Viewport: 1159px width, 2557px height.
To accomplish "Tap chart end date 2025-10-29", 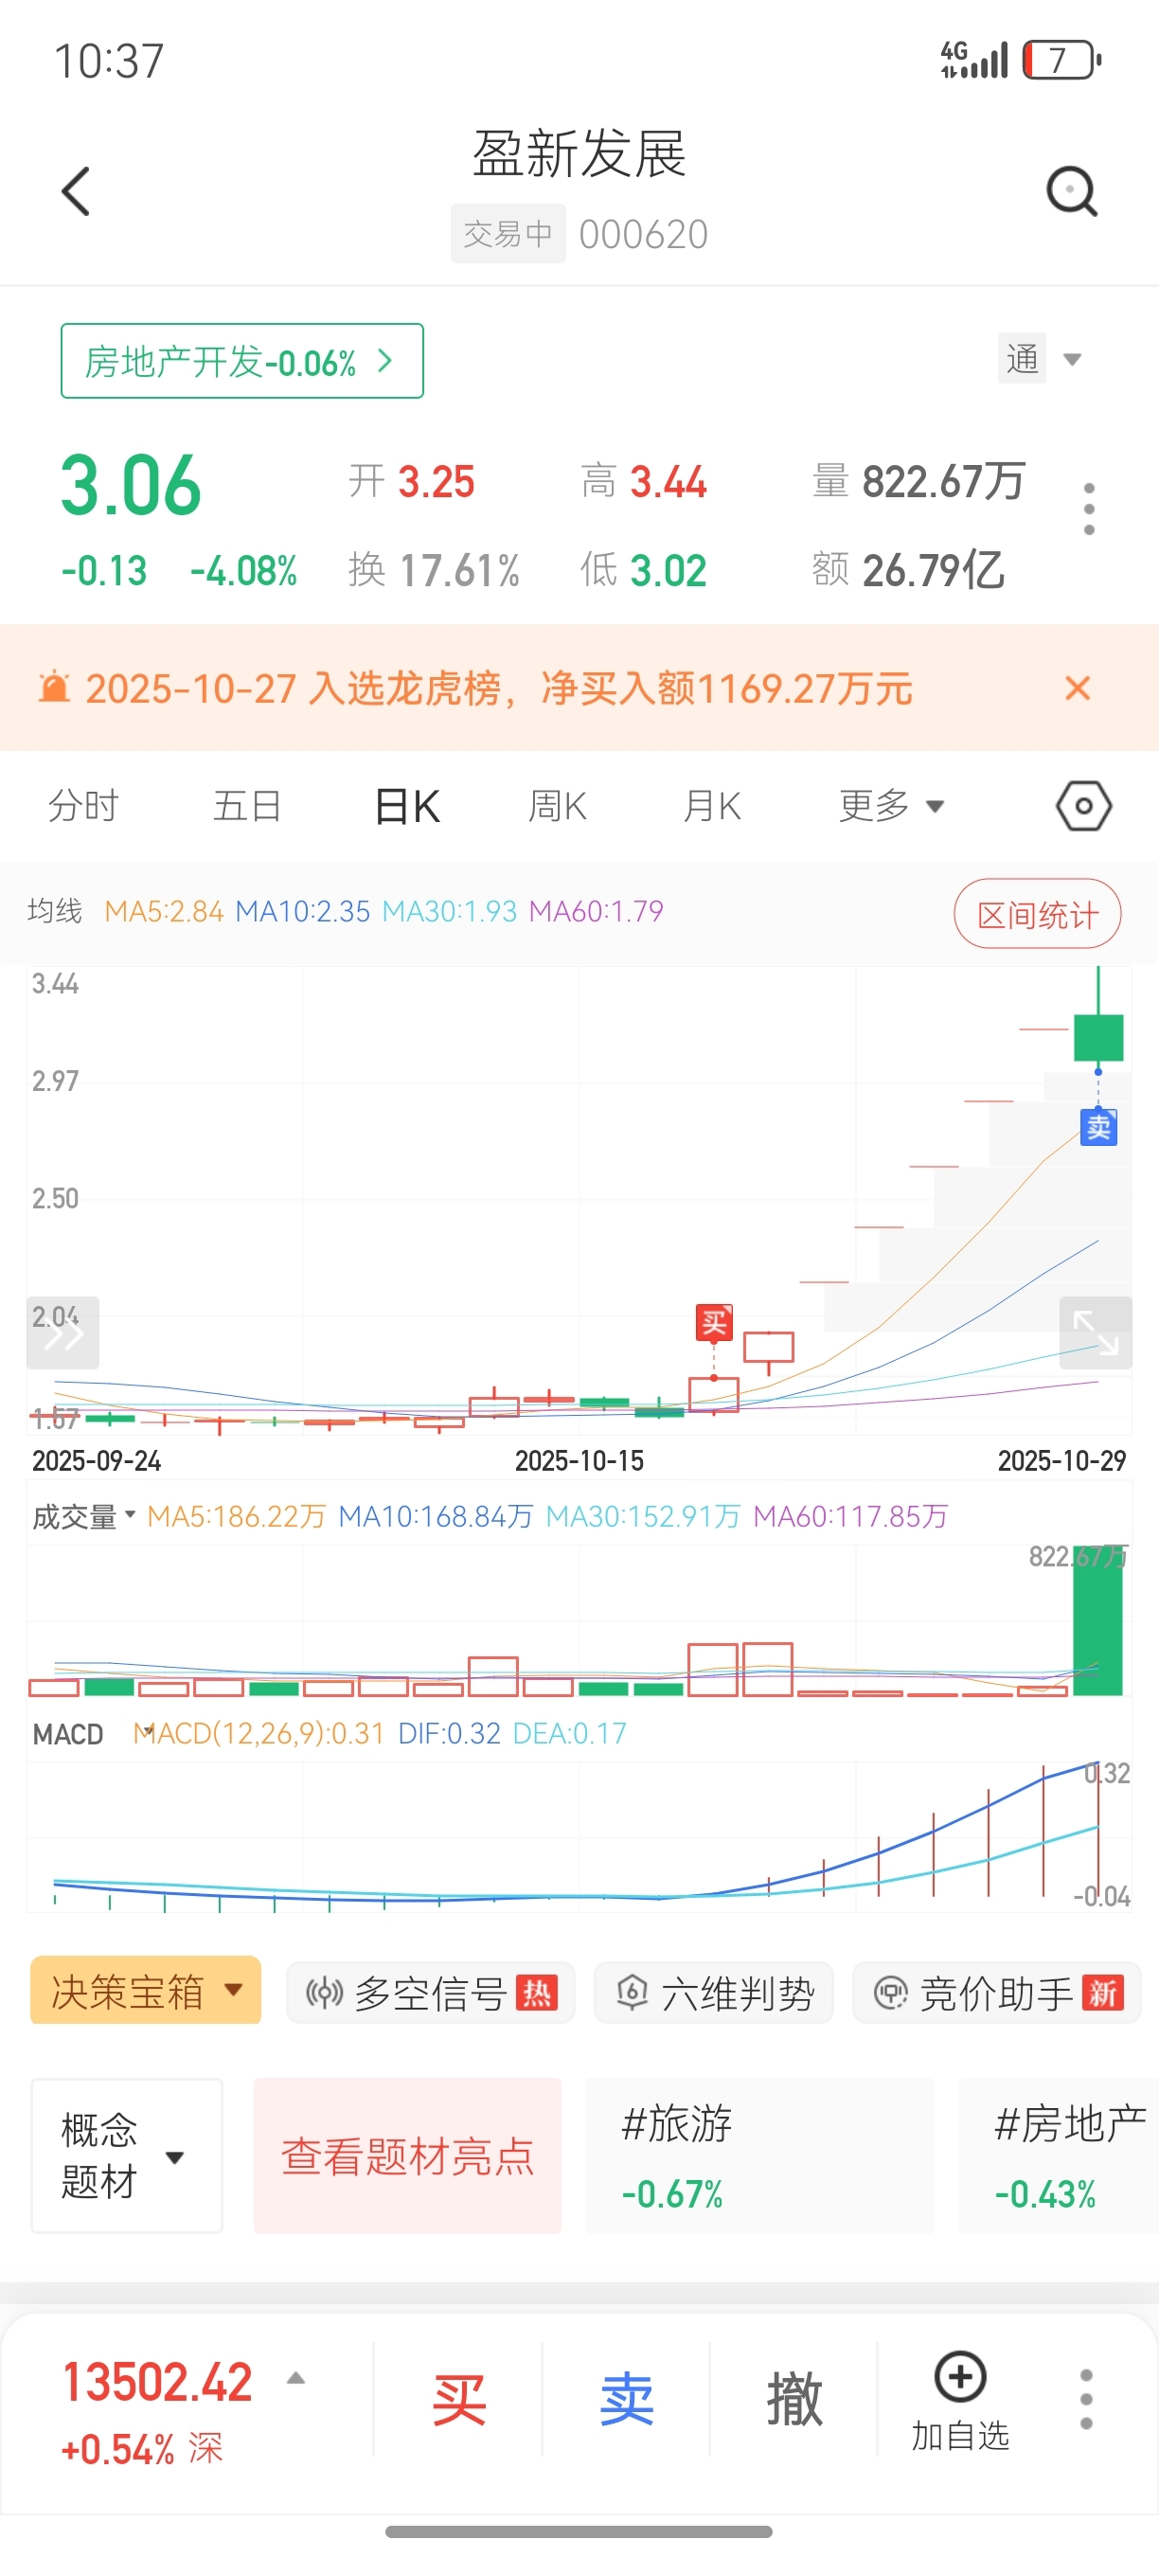I will 1061,1460.
